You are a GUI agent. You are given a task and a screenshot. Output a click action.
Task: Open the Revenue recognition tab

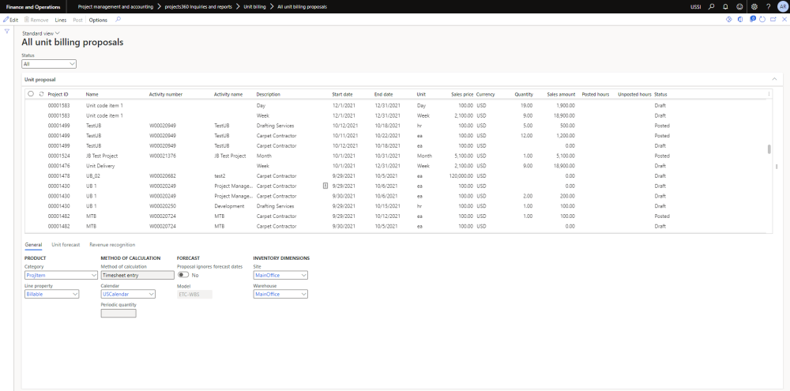click(111, 245)
